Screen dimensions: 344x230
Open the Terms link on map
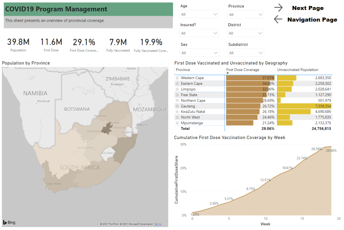158,224
